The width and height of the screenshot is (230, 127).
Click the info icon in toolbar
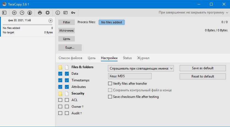point(58,13)
